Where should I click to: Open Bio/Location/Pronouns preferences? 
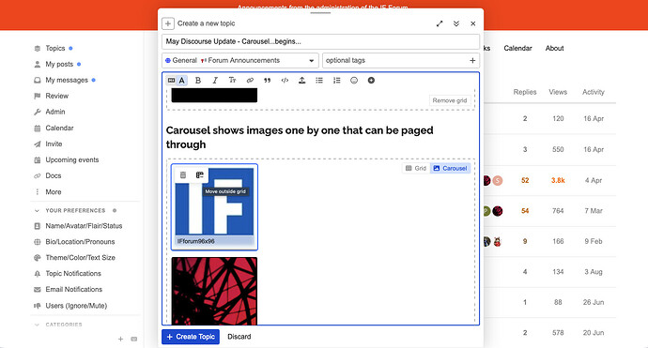tap(80, 242)
